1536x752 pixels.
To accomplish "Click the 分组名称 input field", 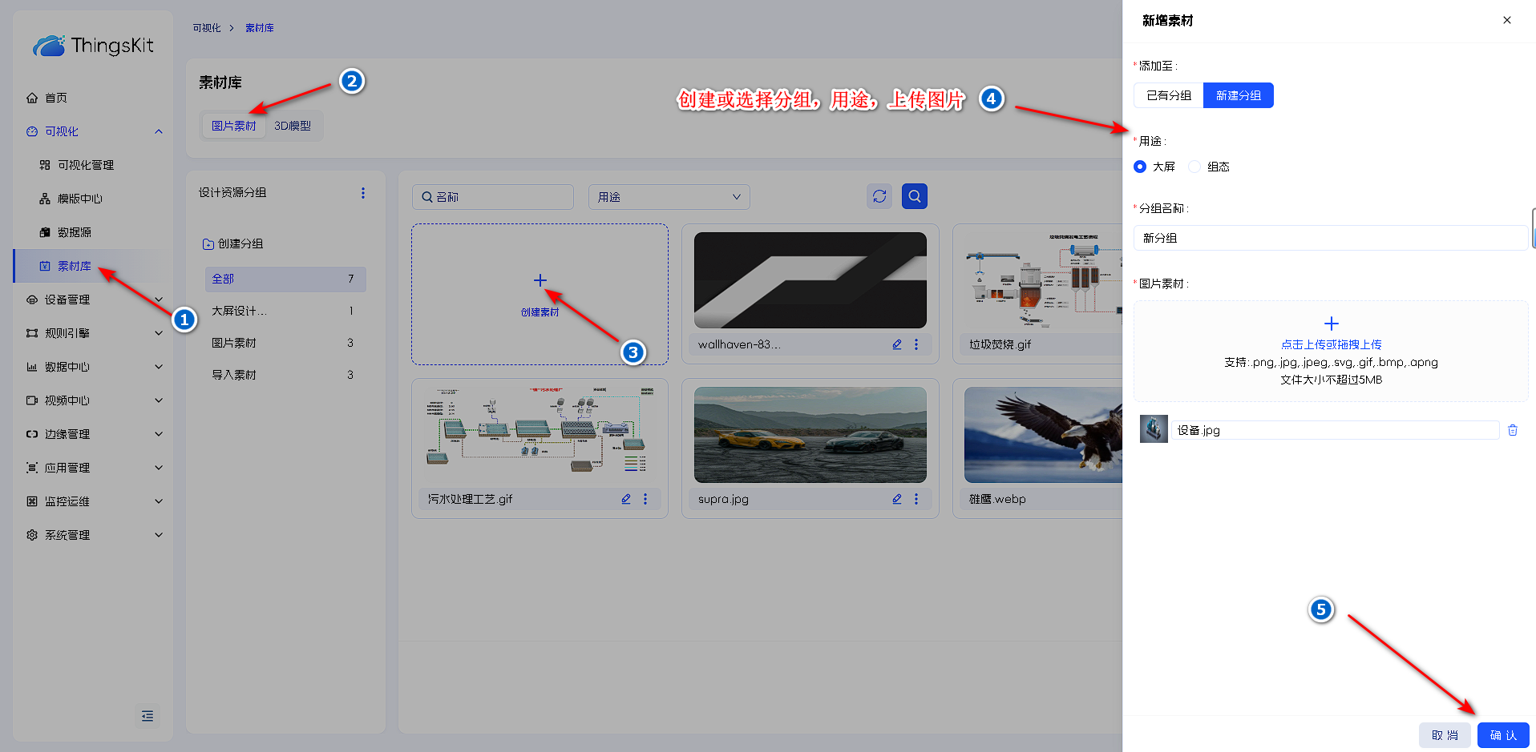I will 1329,238.
